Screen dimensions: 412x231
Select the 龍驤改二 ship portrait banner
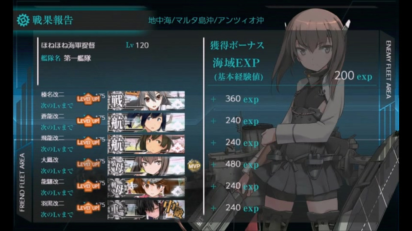pos(146,188)
